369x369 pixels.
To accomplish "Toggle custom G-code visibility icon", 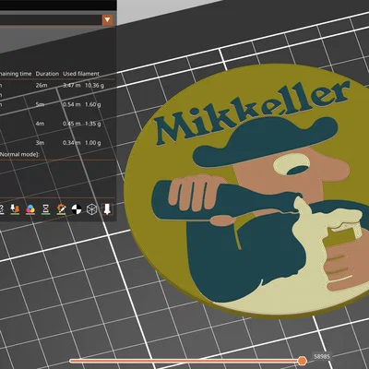I will [62, 209].
